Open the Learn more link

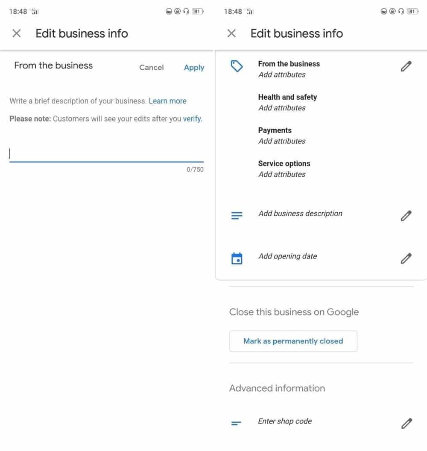(167, 101)
